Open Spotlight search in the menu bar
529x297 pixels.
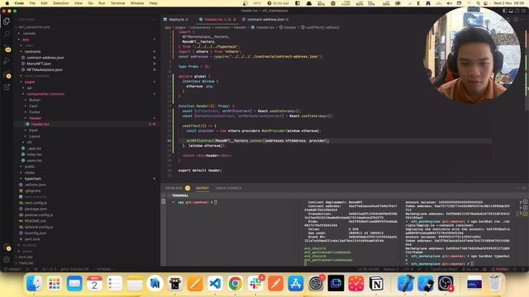point(478,3)
